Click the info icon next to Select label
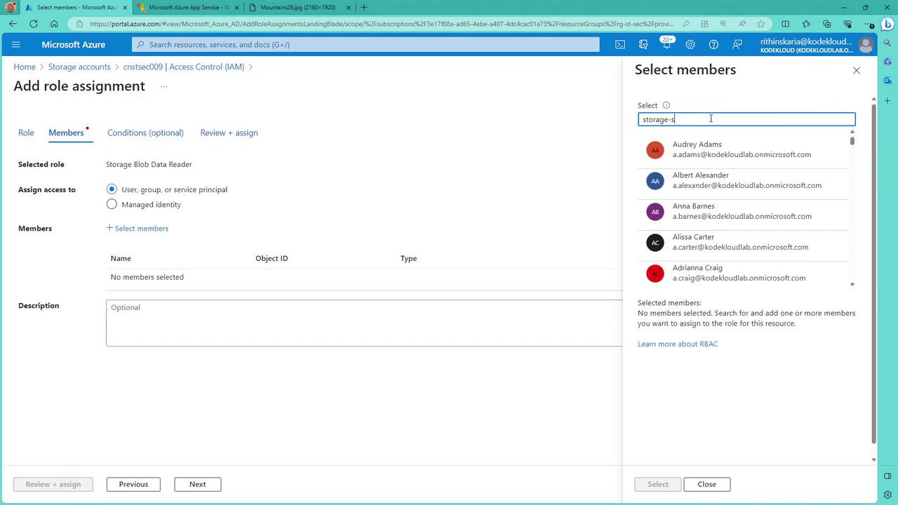Screen dimensions: 898x505 pyautogui.click(x=666, y=105)
